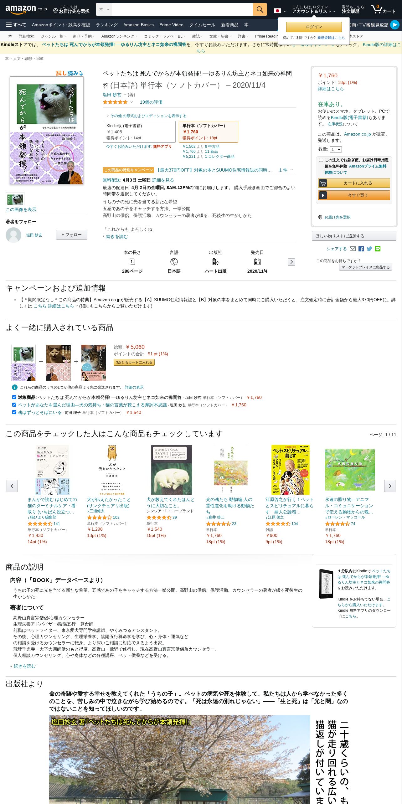The image size is (402, 804).
Task: Open the shopping cart icon
Action: coord(383,9)
